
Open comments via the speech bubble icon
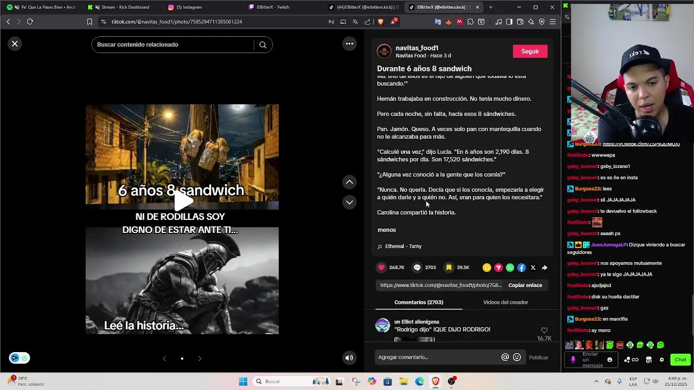(x=417, y=268)
